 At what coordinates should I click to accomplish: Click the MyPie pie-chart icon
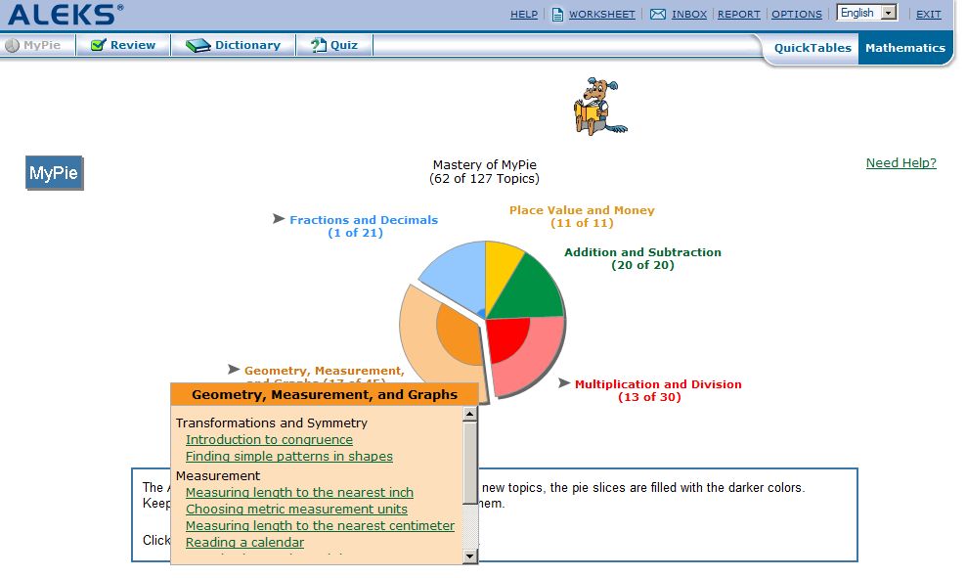[13, 45]
